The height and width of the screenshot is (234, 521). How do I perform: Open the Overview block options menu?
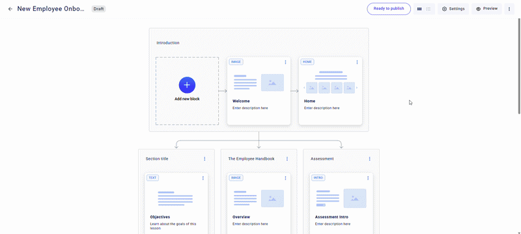tap(285, 178)
